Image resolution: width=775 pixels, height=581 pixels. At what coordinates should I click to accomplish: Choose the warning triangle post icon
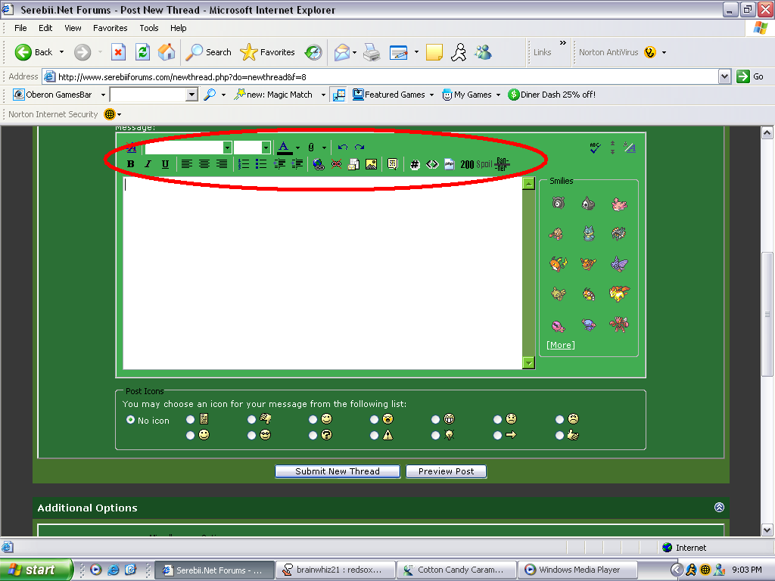pos(375,435)
